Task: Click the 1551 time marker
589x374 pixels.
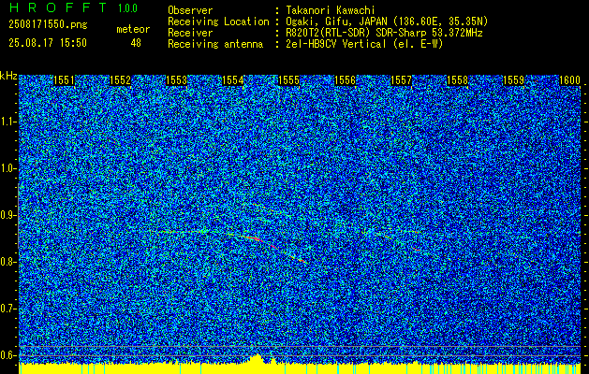Action: [65, 80]
